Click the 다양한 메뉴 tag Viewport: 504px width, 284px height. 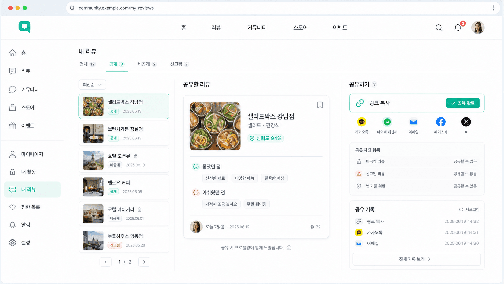click(x=244, y=178)
